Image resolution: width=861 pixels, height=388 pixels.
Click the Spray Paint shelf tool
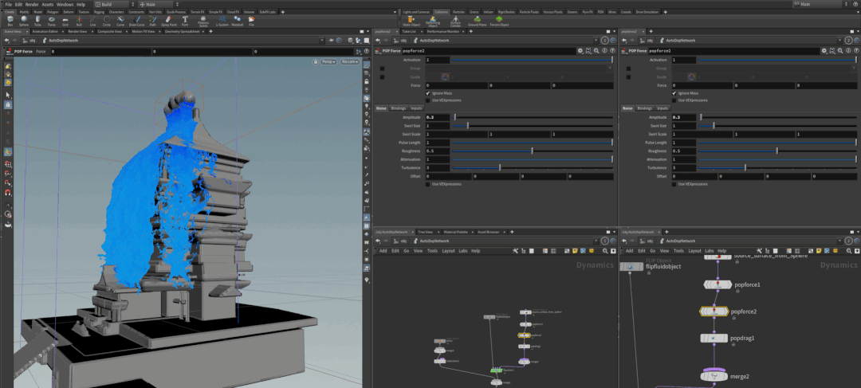[x=168, y=21]
